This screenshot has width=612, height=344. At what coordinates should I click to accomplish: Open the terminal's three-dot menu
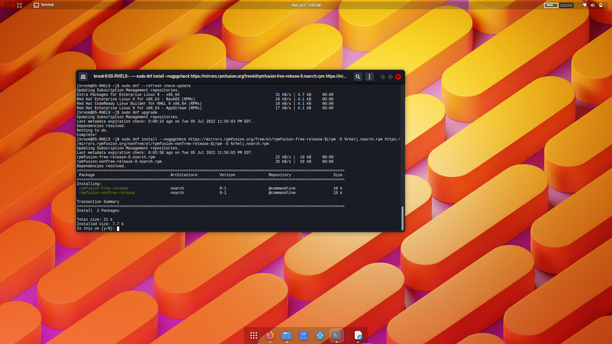(x=369, y=76)
